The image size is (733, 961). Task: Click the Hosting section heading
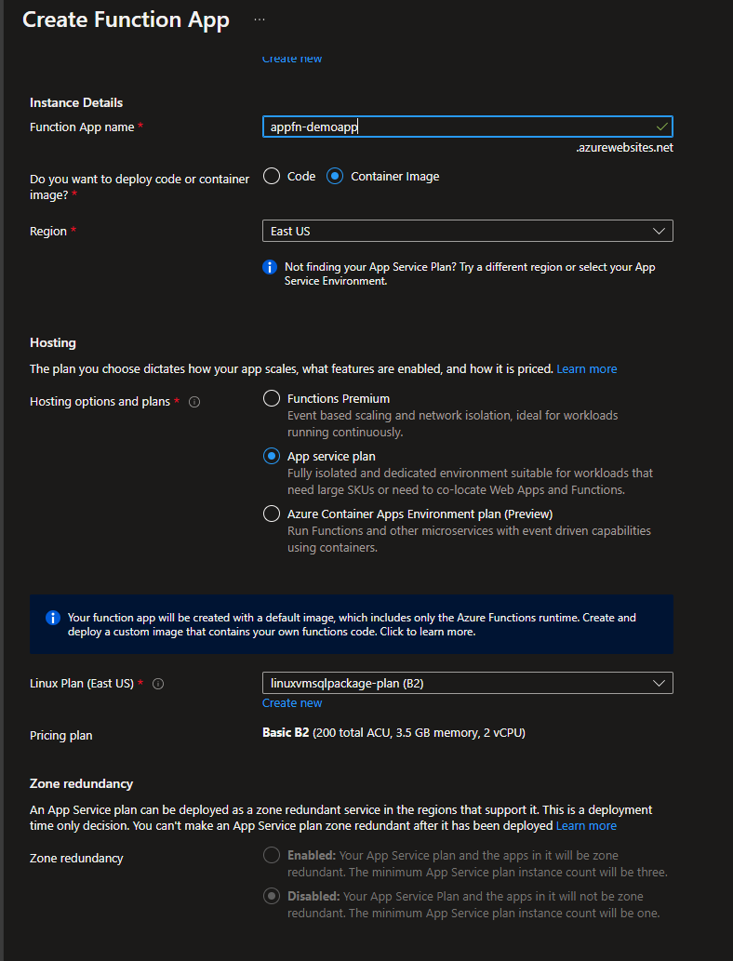pos(53,342)
